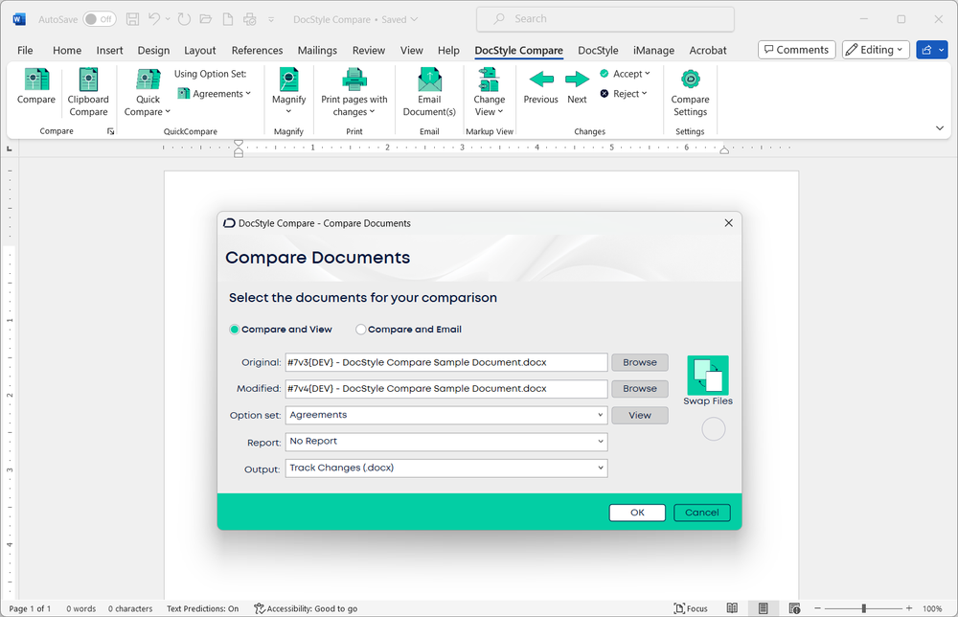Switch to Read Mode view icon
This screenshot has height=617, width=958.
[732, 608]
